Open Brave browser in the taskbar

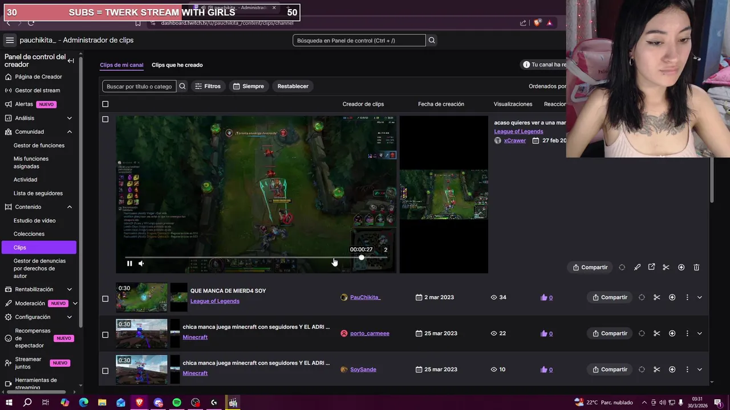(x=140, y=403)
